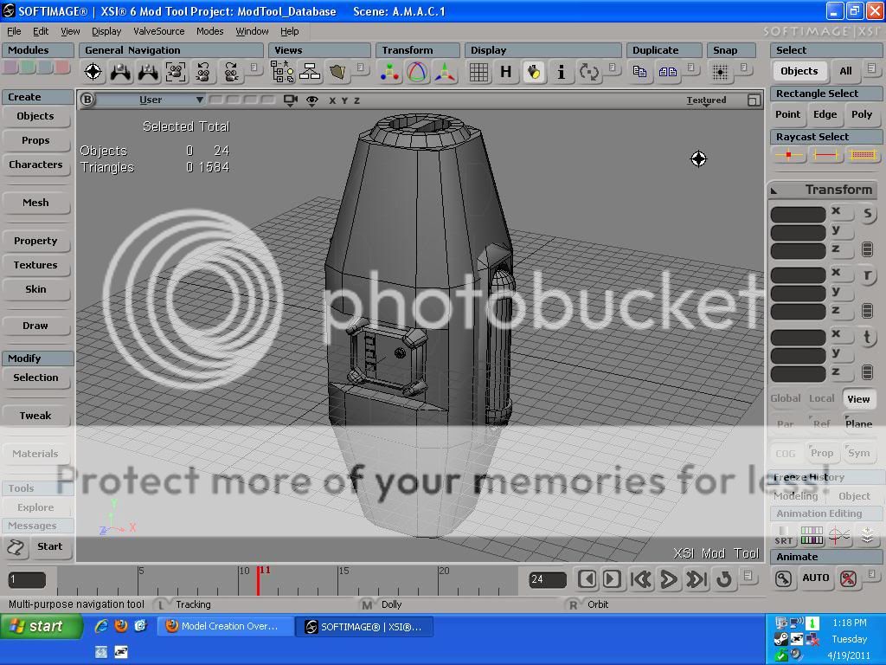Open the ValveSource menu
The image size is (886, 665).
click(158, 31)
